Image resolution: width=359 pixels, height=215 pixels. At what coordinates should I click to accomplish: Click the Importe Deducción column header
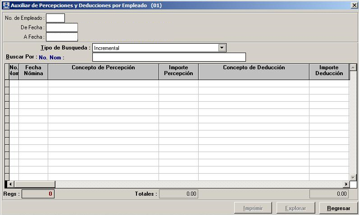[329, 71]
